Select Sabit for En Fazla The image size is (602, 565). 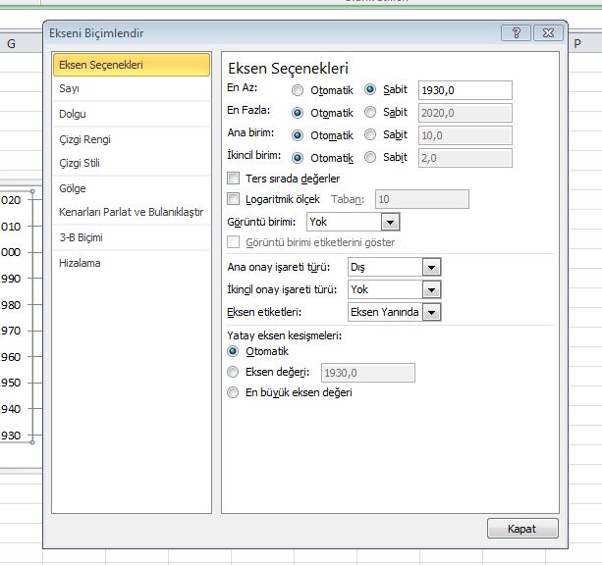(x=370, y=112)
